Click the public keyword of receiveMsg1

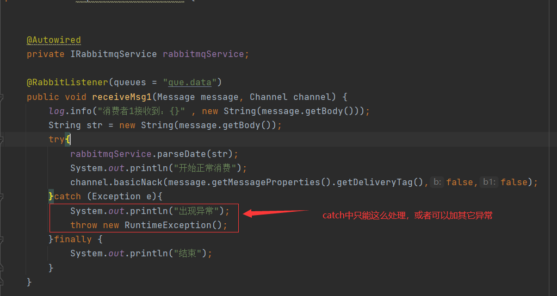(43, 97)
